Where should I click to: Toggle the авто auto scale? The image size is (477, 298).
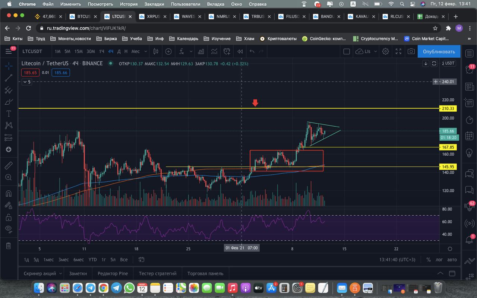[x=452, y=260]
